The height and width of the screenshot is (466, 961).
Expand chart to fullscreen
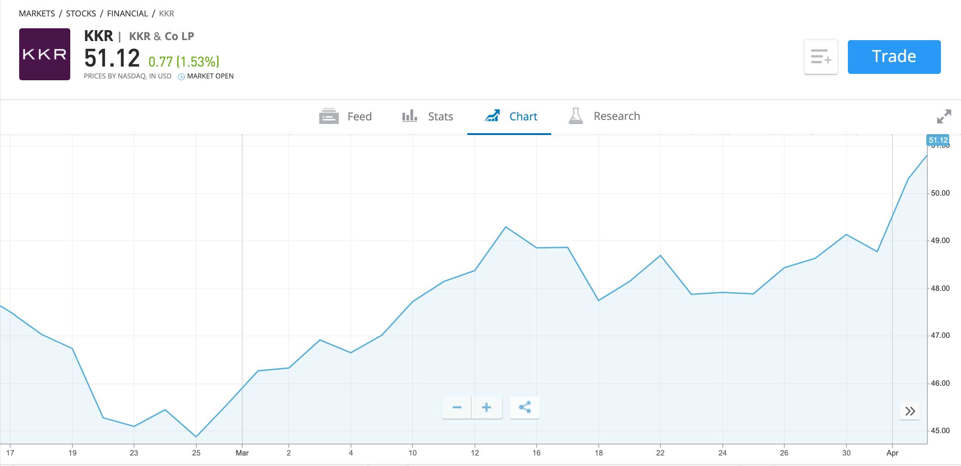click(944, 116)
